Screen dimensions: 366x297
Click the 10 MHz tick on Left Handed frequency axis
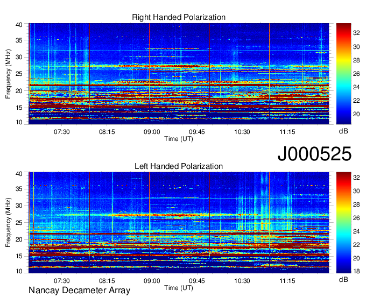(19, 271)
